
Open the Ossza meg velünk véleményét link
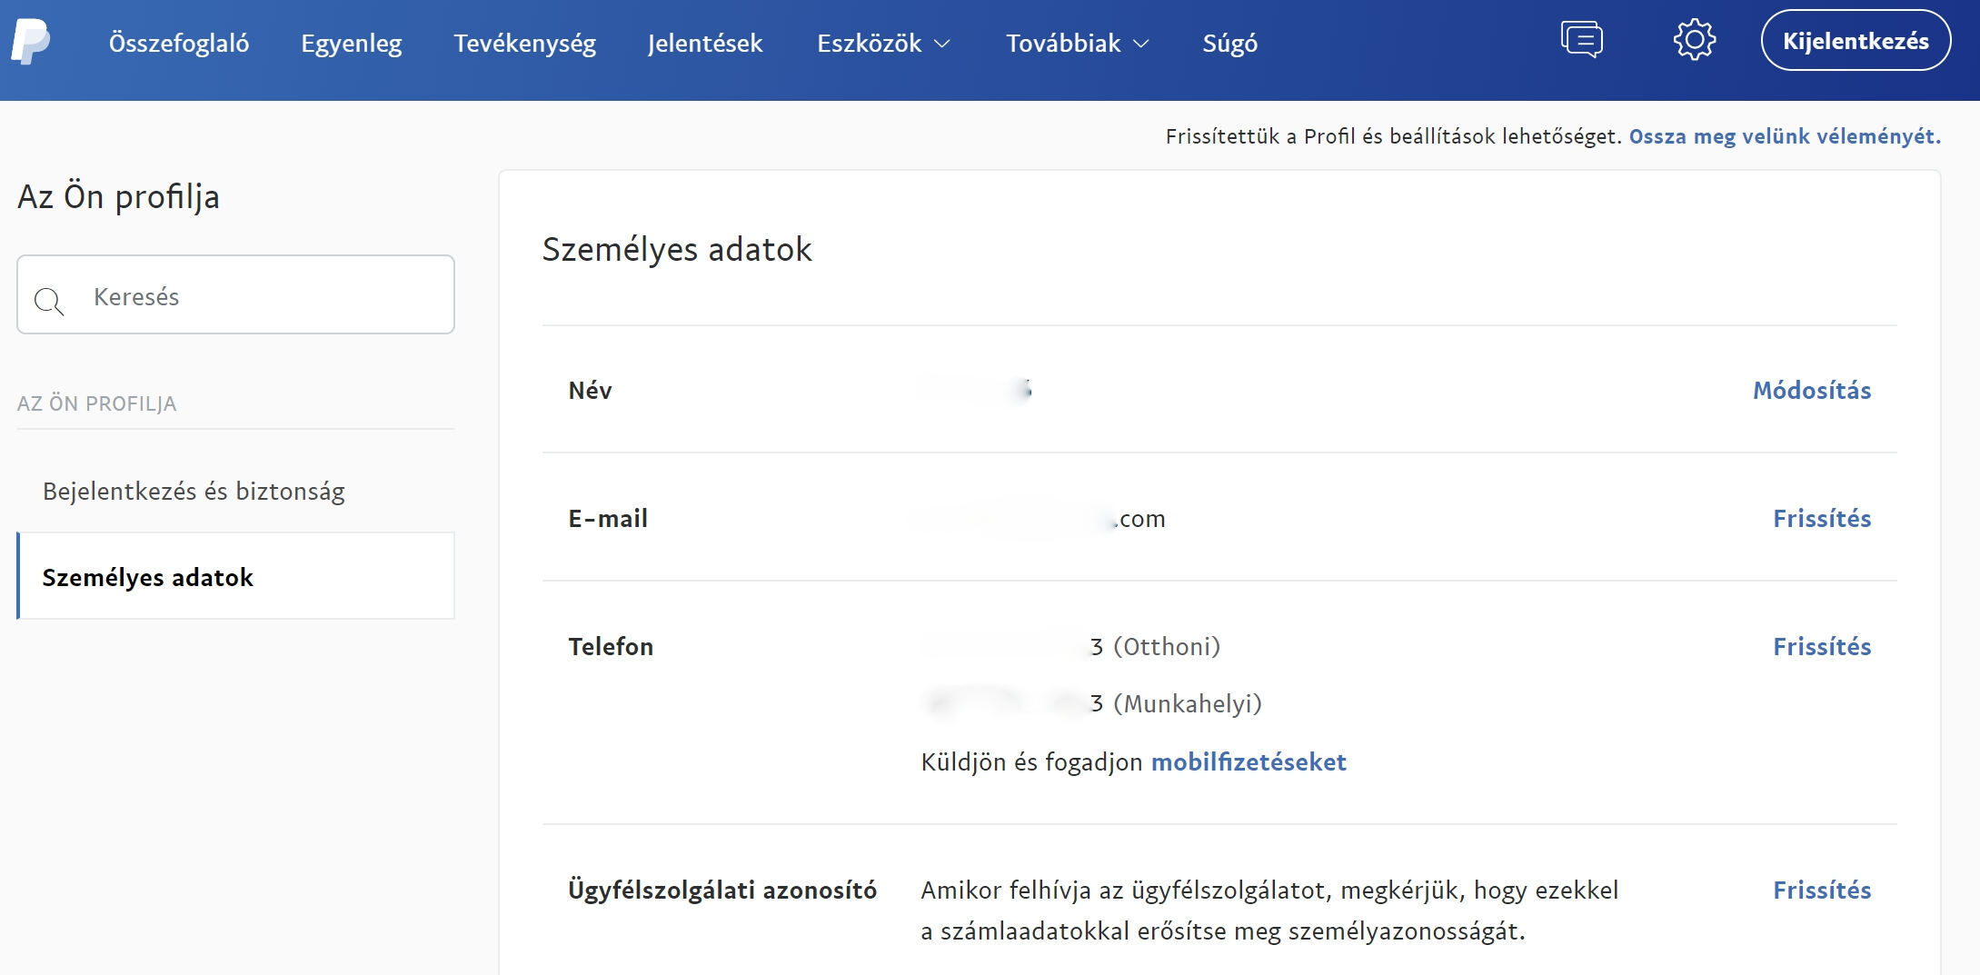(x=1784, y=136)
